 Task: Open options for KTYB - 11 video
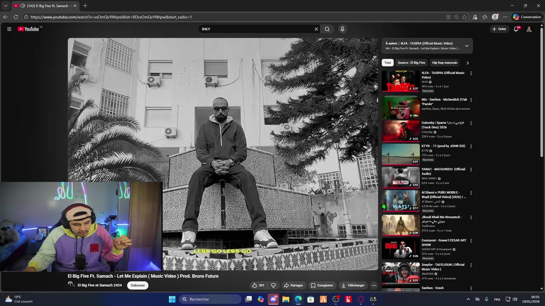click(x=471, y=146)
